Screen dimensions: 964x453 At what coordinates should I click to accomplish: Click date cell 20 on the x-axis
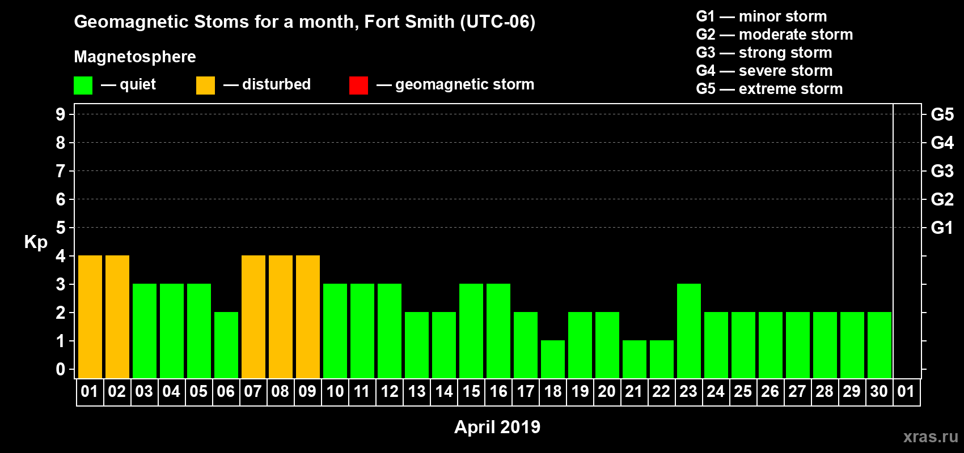tap(607, 392)
